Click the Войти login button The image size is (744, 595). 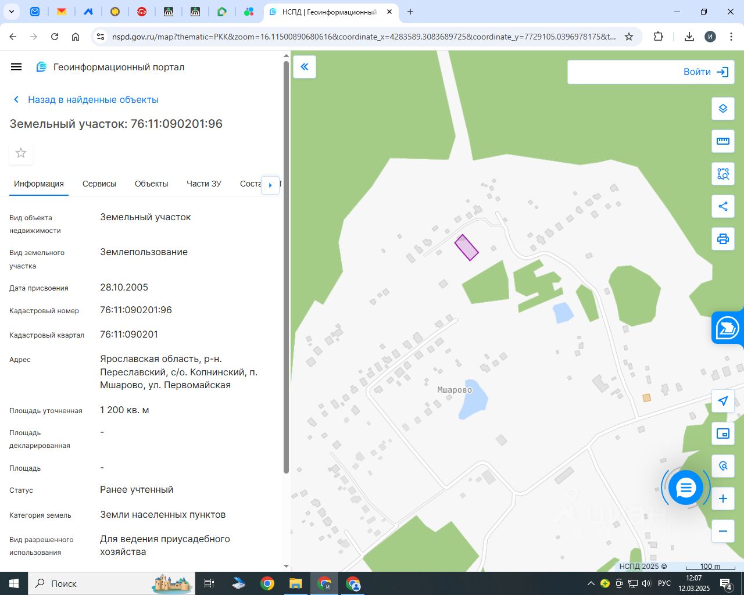pyautogui.click(x=706, y=72)
